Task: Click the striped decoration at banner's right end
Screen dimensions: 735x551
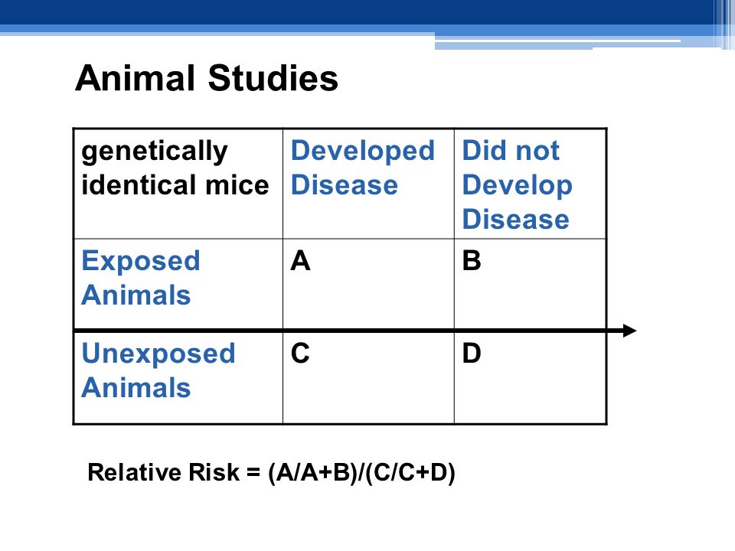Action: 724,24
